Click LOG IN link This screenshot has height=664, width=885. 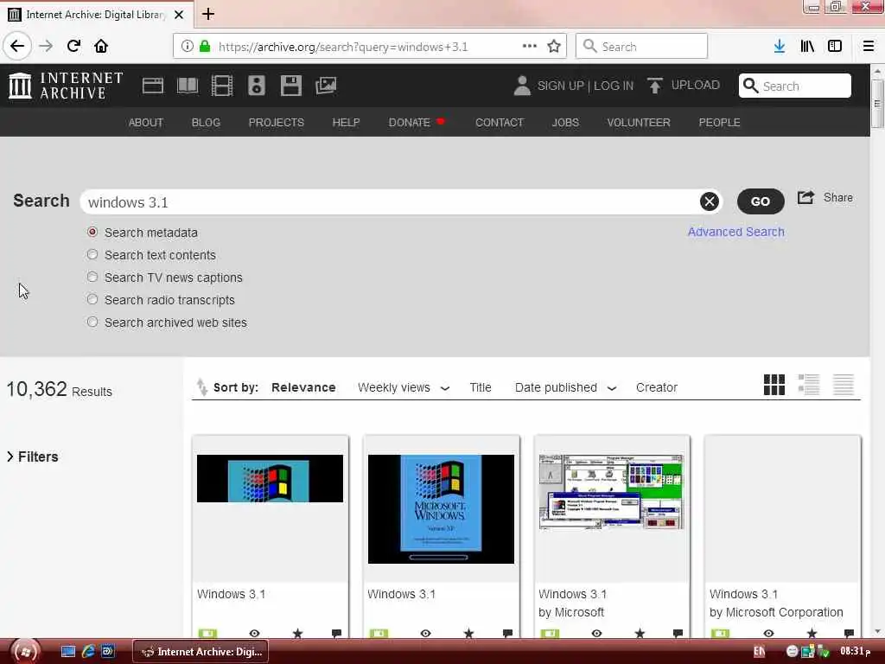point(614,86)
